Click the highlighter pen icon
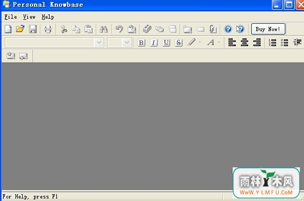304x201 pixels. (x=191, y=42)
